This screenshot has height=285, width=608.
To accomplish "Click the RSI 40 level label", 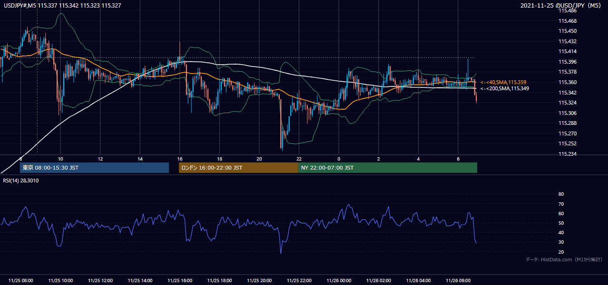I will 561,232.
